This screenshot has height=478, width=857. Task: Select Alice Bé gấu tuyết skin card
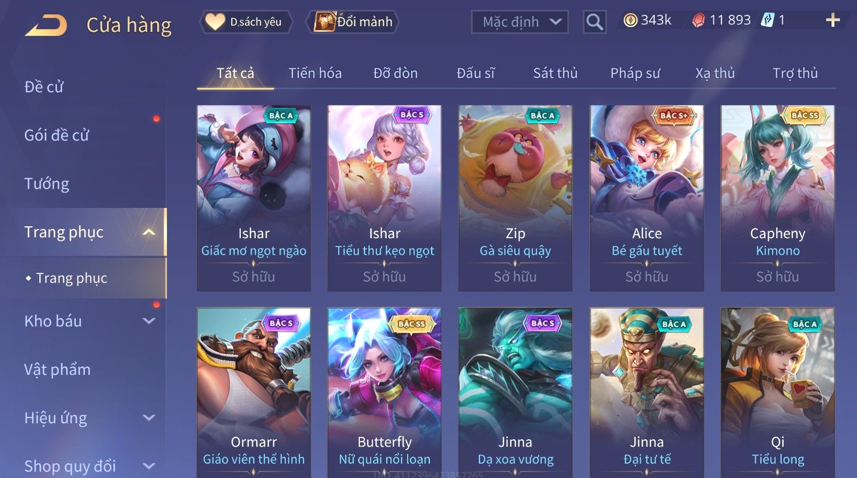pos(646,198)
